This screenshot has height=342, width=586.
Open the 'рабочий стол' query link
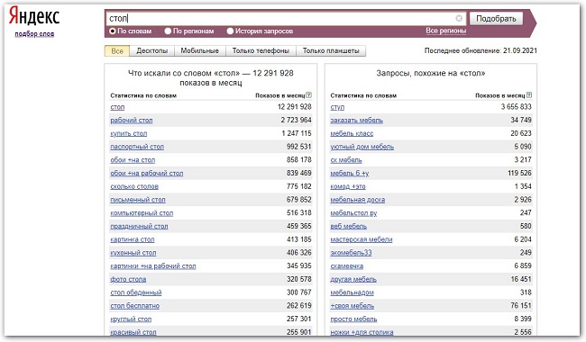click(x=132, y=121)
